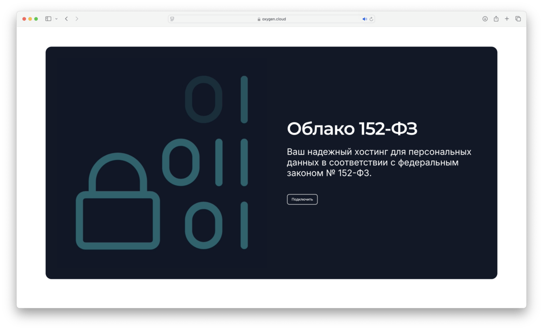This screenshot has width=543, height=330.
Task: Minimize the Safari window
Action: pos(30,19)
